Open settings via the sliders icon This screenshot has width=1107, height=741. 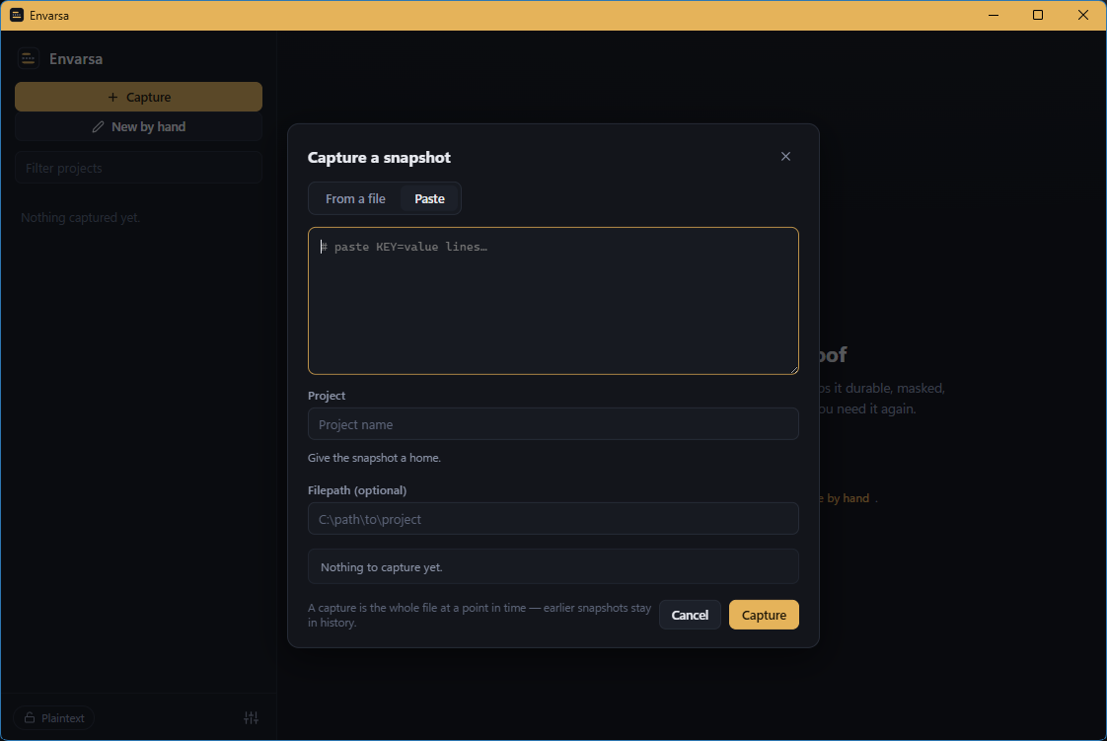251,717
